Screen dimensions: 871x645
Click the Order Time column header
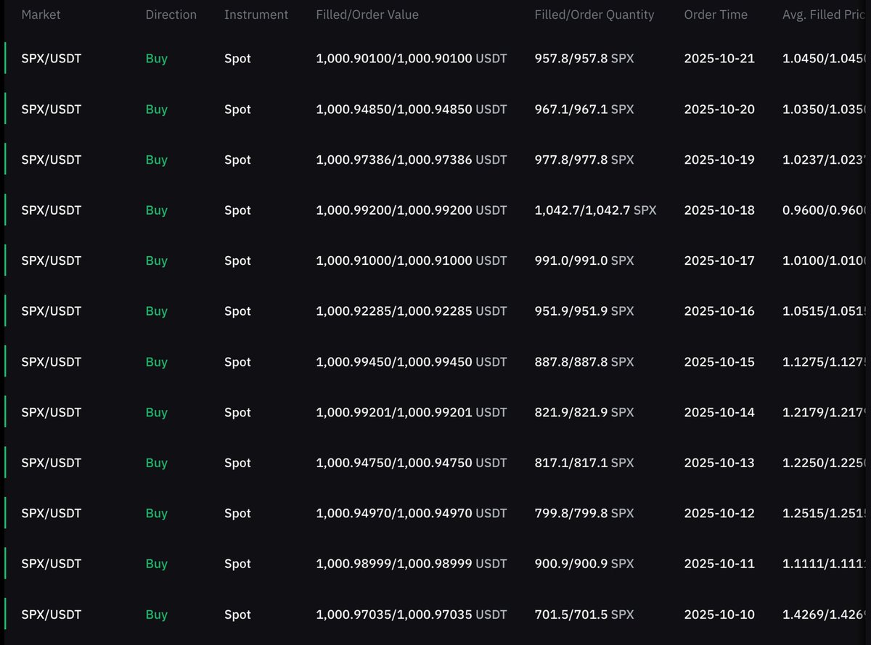point(716,15)
